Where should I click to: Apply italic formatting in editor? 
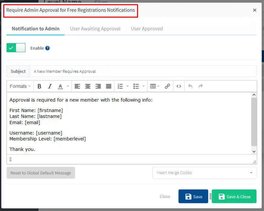pos(50,86)
